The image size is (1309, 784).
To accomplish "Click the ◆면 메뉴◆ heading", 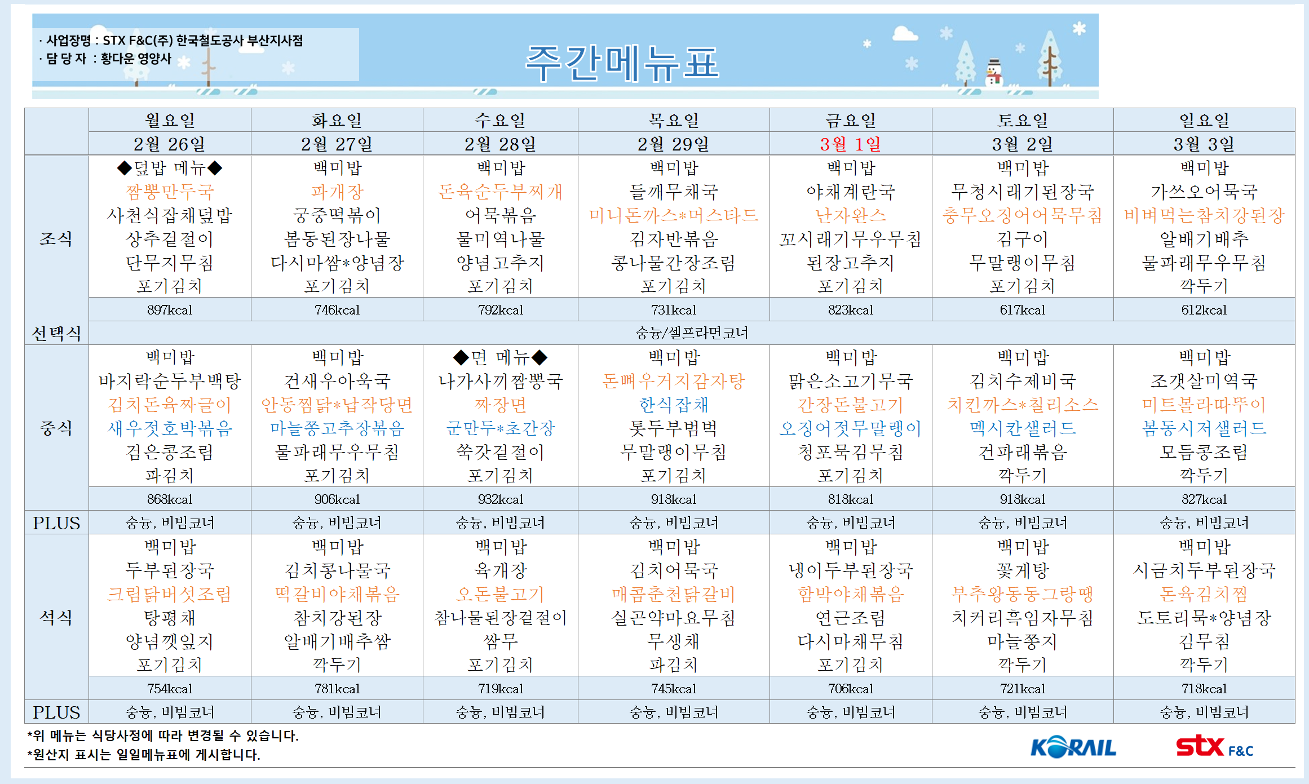I will click(500, 357).
